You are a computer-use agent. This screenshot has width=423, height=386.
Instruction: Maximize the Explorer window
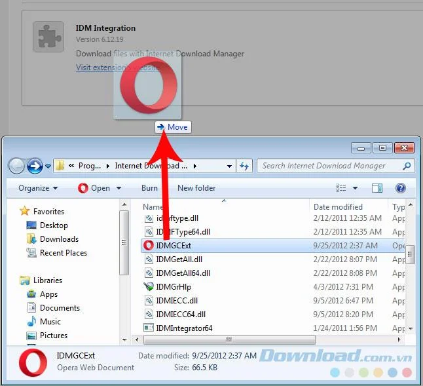(382, 148)
